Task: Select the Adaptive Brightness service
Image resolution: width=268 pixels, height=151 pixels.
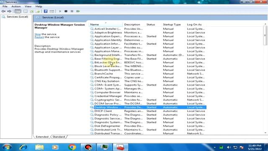Action: pyautogui.click(x=148, y=33)
